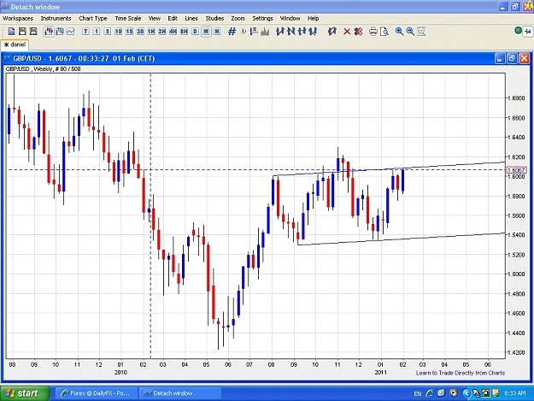This screenshot has height=401, width=534.
Task: Click the save floppy disk icon
Action: click(x=22, y=32)
